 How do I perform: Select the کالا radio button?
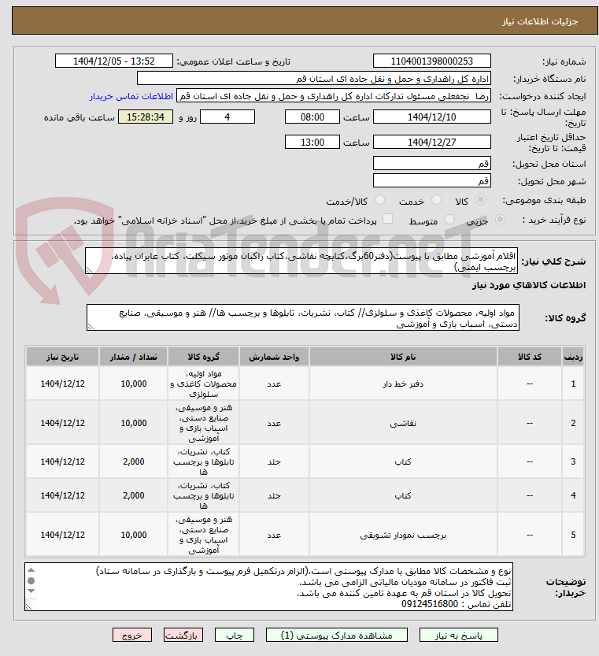pyautogui.click(x=481, y=200)
